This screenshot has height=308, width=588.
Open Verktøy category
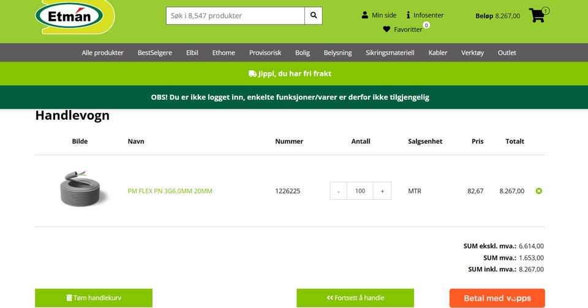(472, 53)
